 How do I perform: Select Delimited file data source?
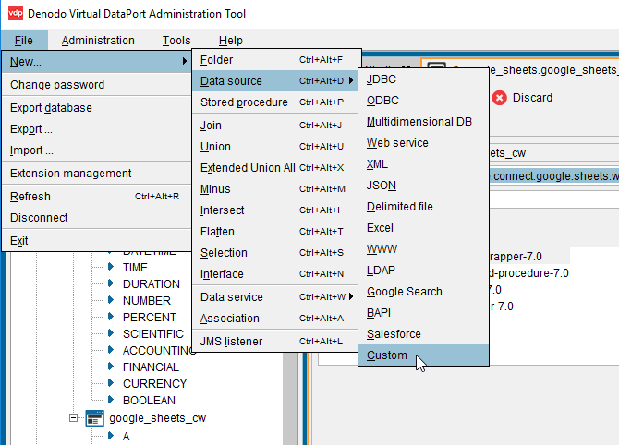(423, 207)
